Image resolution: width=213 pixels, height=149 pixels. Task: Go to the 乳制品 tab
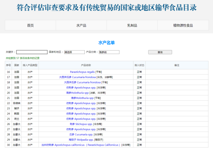pyautogui.click(x=132, y=25)
